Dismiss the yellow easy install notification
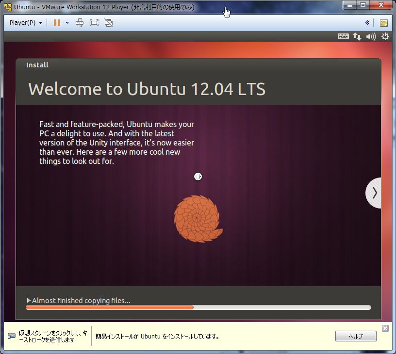The image size is (396, 354). point(385,328)
